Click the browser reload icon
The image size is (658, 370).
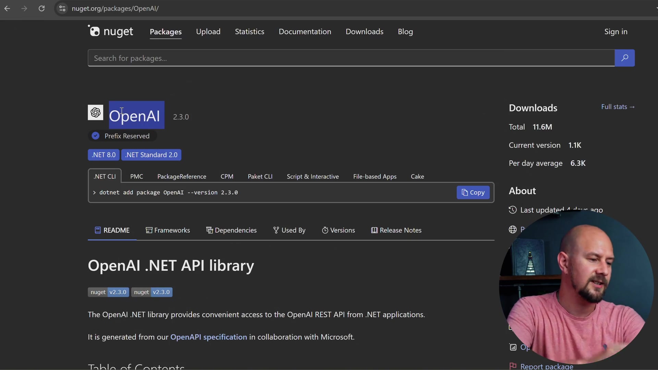coord(42,9)
